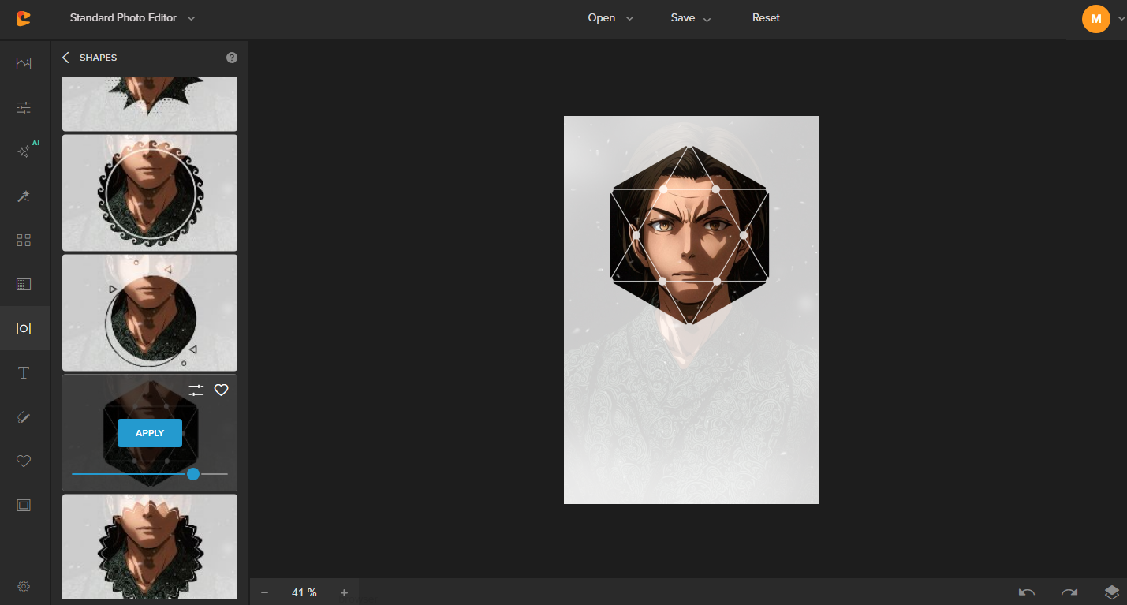This screenshot has width=1127, height=605.
Task: Click the layers icon at bottom right
Action: (x=1111, y=592)
